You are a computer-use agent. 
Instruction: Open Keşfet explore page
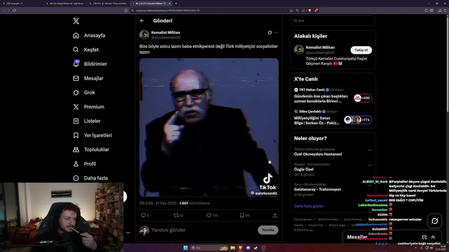tap(86, 50)
